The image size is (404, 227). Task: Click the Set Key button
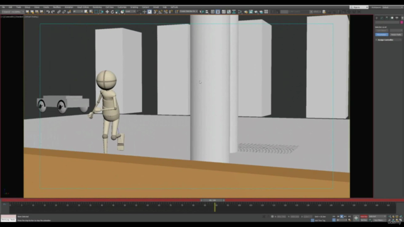pyautogui.click(x=364, y=220)
